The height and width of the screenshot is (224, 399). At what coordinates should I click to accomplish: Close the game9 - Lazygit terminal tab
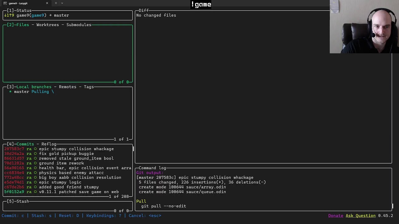[47, 3]
